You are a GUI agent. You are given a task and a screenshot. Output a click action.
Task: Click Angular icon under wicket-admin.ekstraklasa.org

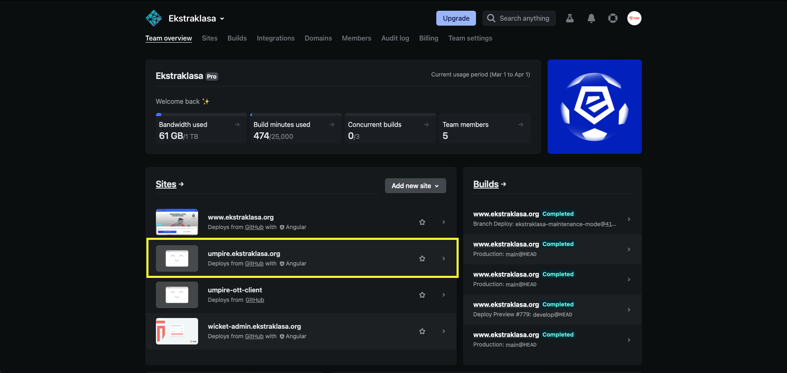(282, 337)
